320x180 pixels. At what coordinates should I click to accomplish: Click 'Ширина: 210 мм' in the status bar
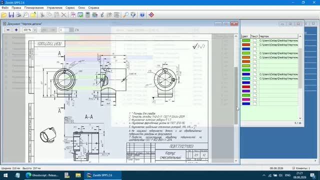pyautogui.click(x=10, y=168)
